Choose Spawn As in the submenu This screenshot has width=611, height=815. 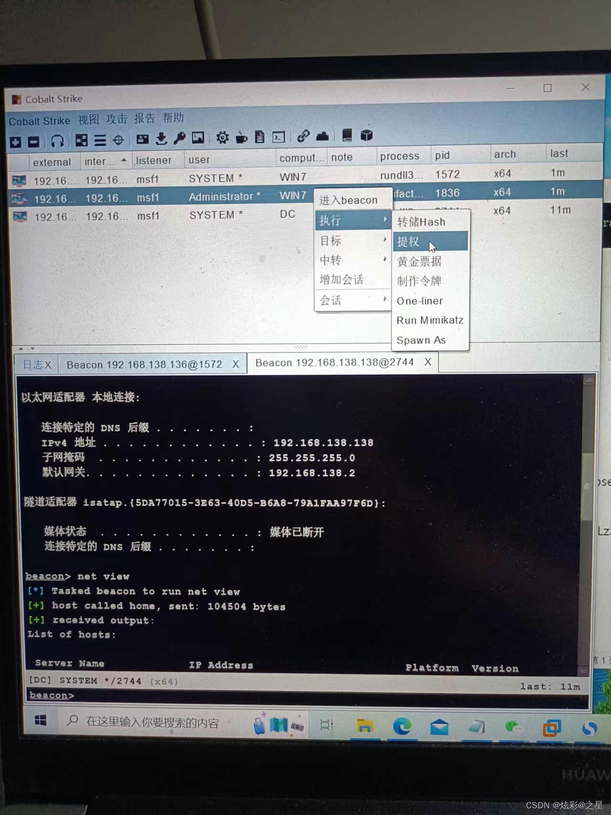coord(431,340)
